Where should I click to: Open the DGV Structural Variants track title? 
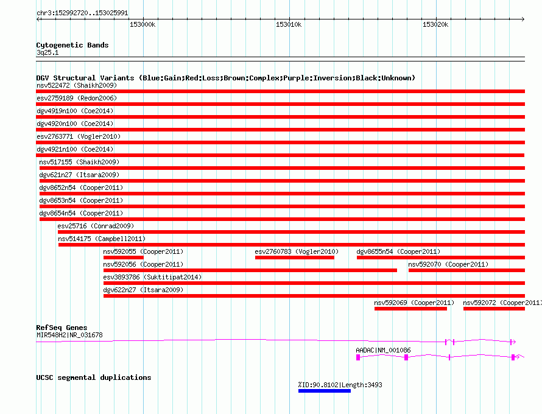coord(226,78)
